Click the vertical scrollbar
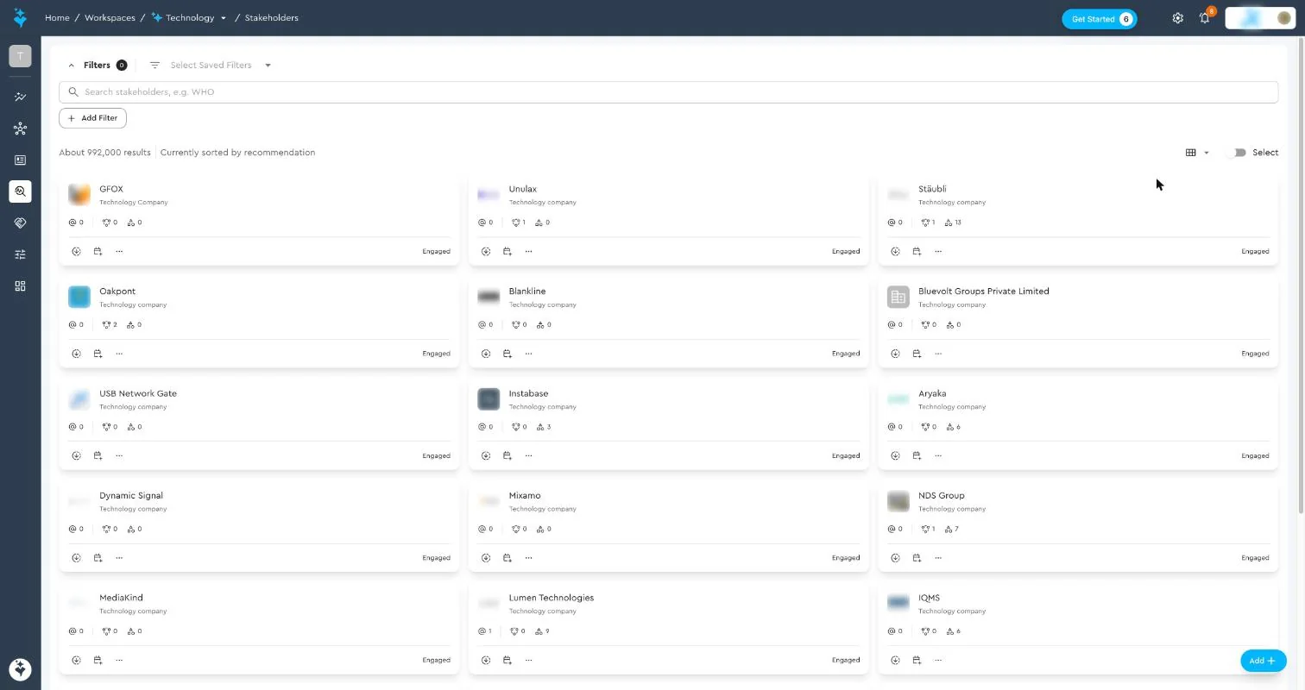The height and width of the screenshot is (690, 1305). [x=1301, y=276]
